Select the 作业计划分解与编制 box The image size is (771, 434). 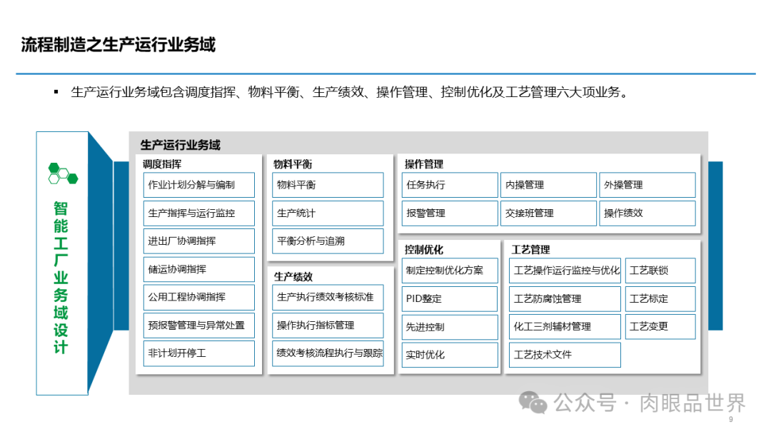tap(199, 185)
